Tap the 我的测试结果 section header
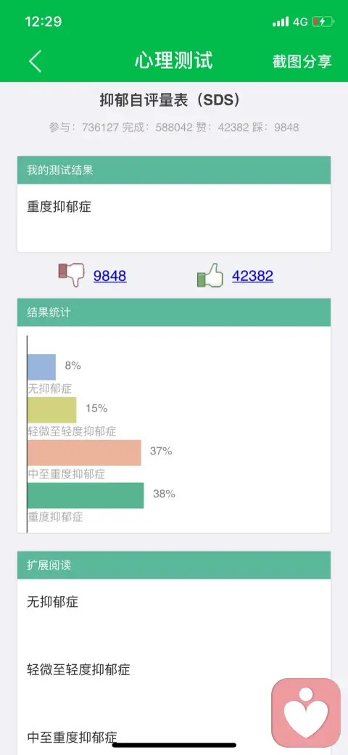348x755 pixels. [x=174, y=170]
